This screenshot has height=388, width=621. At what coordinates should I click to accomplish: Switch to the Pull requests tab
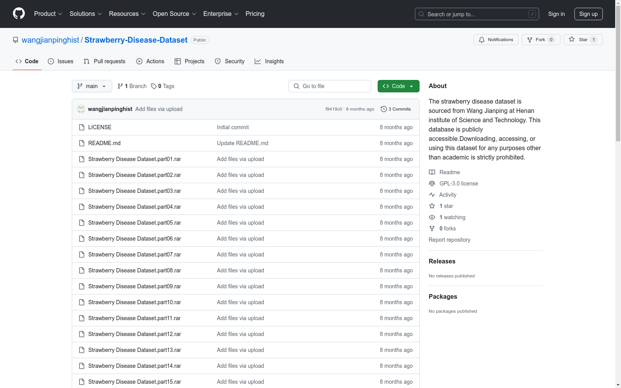[104, 61]
